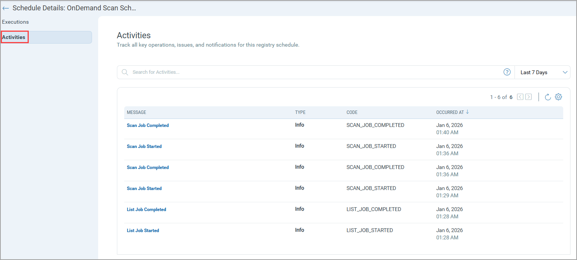Click the Message column header
This screenshot has width=577, height=260.
pyautogui.click(x=136, y=112)
